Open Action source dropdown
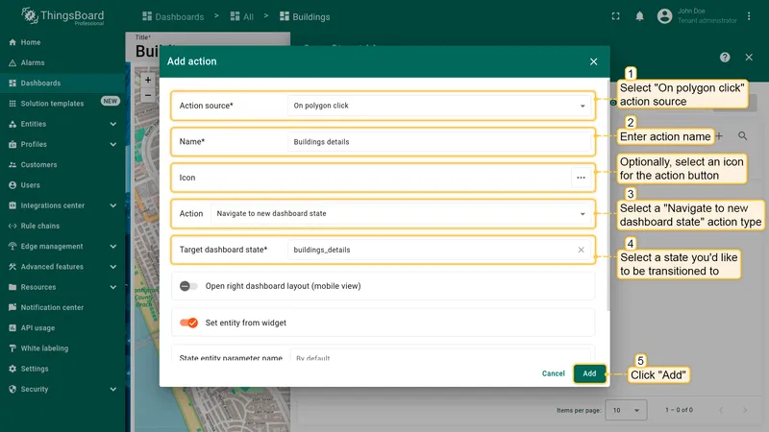The height and width of the screenshot is (432, 769). click(439, 106)
